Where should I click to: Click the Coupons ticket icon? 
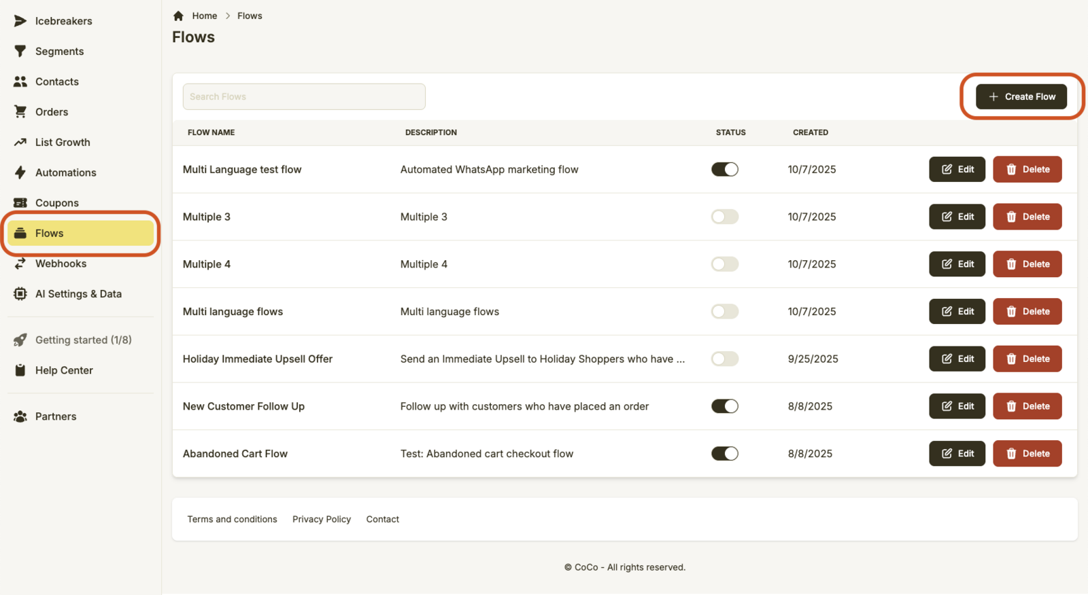[20, 203]
